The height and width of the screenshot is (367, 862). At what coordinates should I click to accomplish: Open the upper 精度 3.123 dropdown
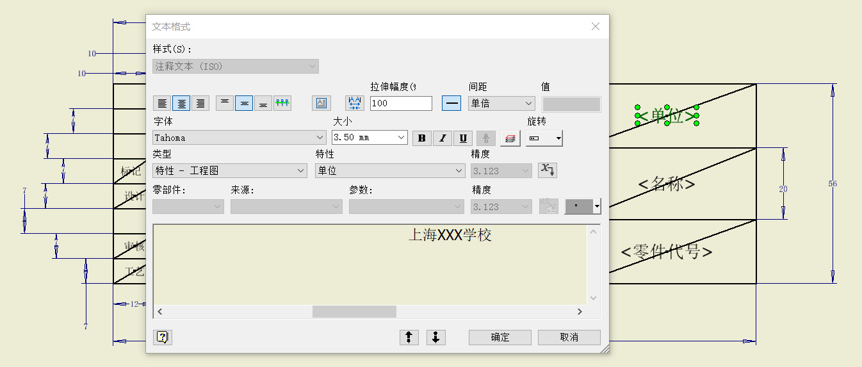click(x=501, y=170)
